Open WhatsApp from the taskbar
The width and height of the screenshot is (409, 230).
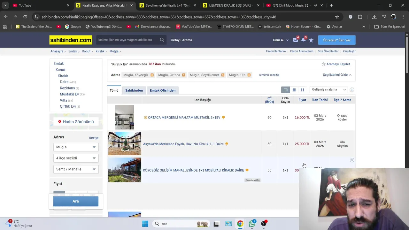coord(252,224)
